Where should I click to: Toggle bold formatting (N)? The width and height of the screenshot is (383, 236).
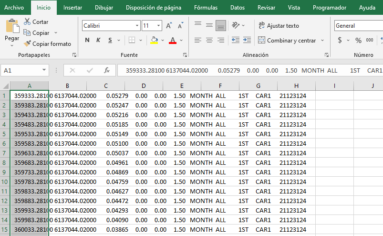tap(87, 40)
